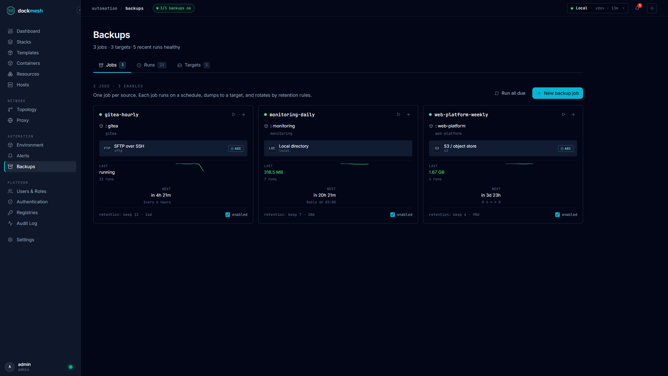Image resolution: width=668 pixels, height=376 pixels.
Task: Open web-platform-weekly job details arrow
Action: (x=573, y=115)
